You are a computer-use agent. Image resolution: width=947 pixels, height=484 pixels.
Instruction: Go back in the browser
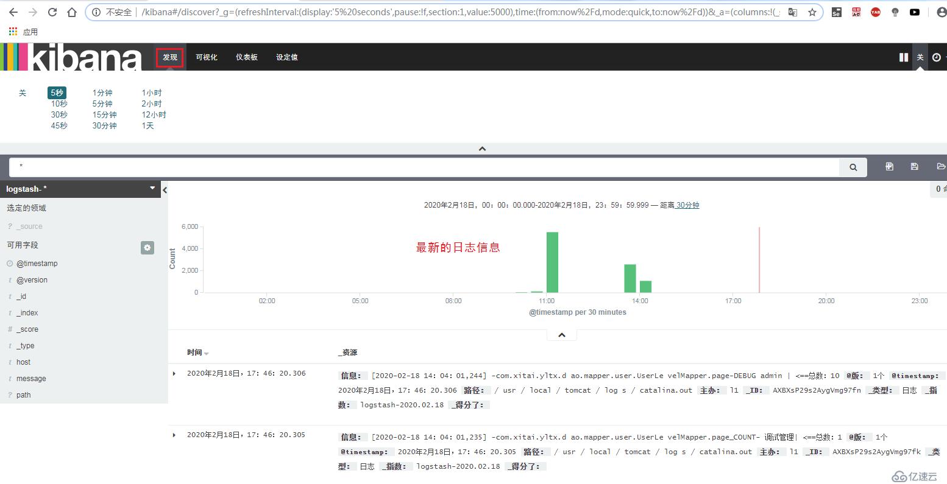(x=13, y=12)
